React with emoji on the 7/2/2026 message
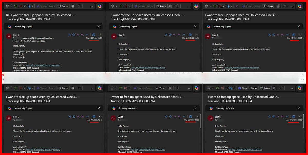308x155 pixels. pos(274,35)
